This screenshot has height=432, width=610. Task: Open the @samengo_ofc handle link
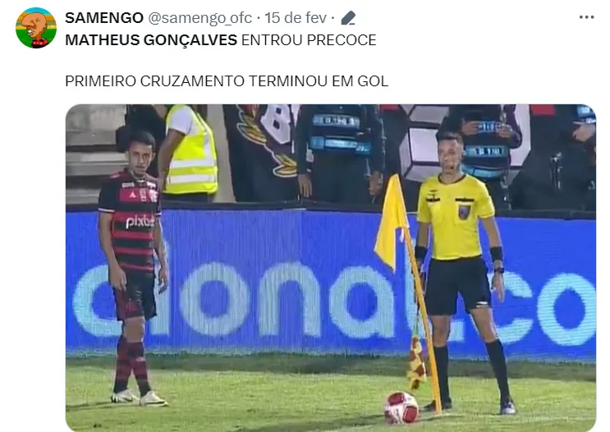(x=200, y=18)
